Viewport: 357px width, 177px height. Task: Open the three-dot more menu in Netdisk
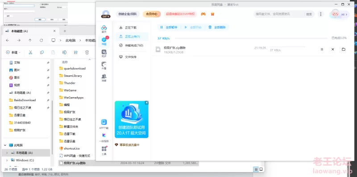point(320,14)
